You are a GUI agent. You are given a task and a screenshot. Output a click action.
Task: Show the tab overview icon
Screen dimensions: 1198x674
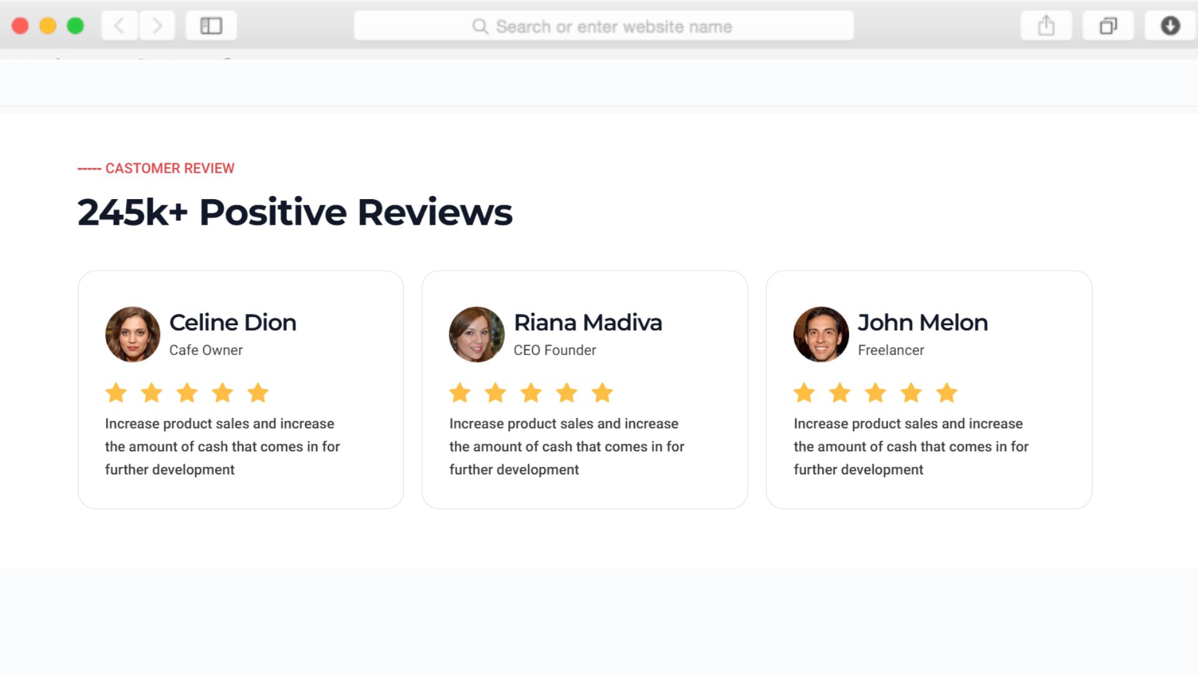[x=1108, y=26]
